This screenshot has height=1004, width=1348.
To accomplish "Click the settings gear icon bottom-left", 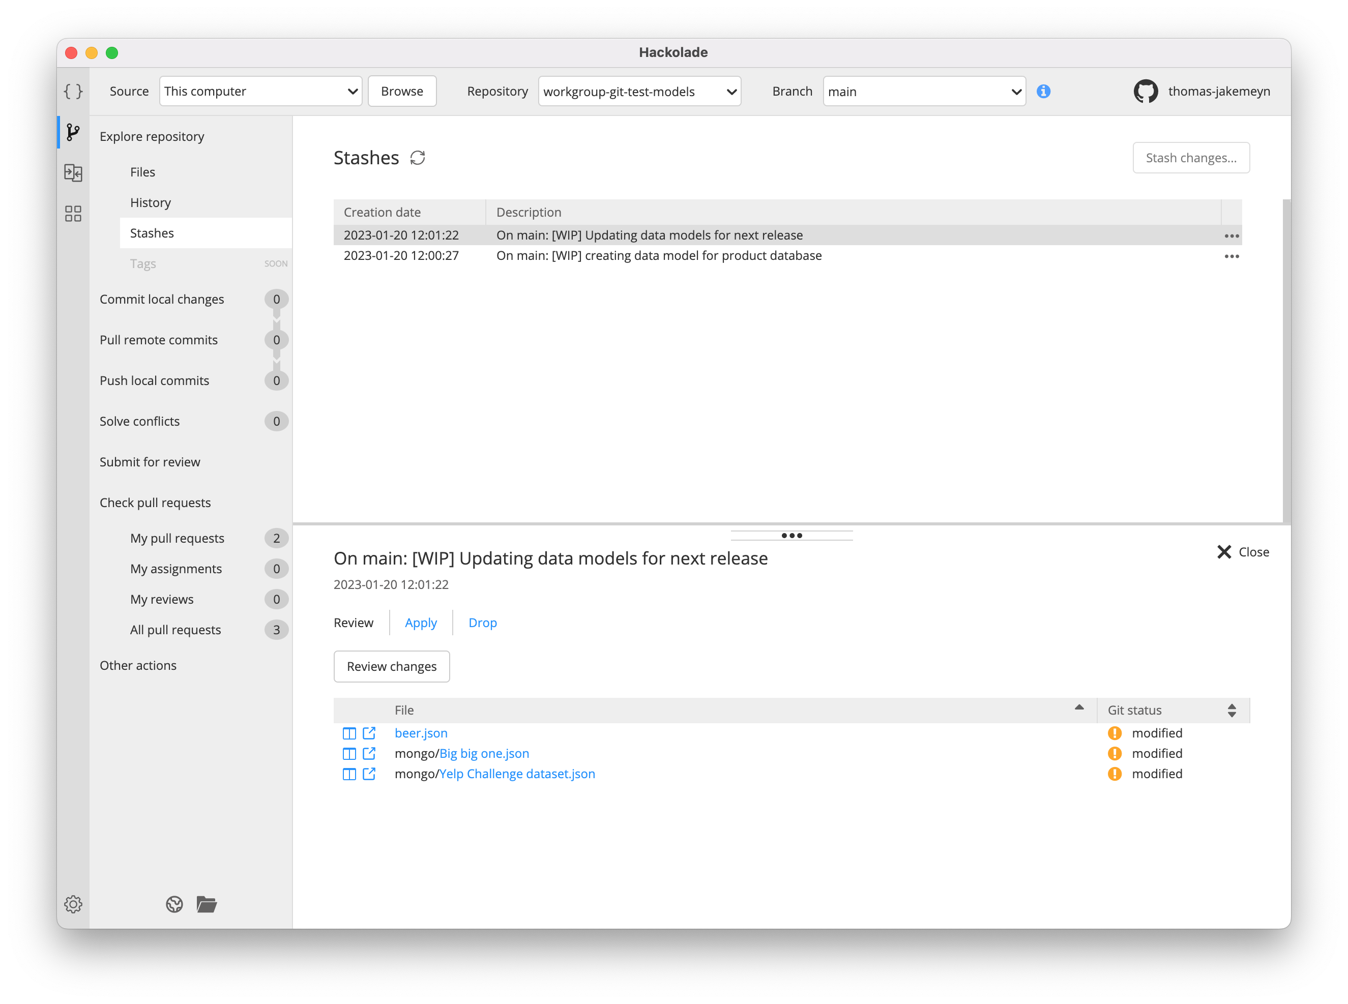I will 74,904.
